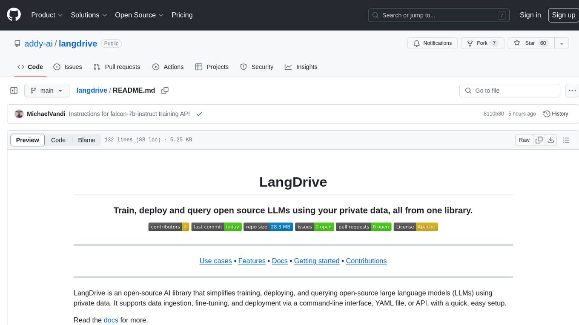Image resolution: width=579 pixels, height=325 pixels.
Task: Open the Sign up button
Action: [x=563, y=15]
